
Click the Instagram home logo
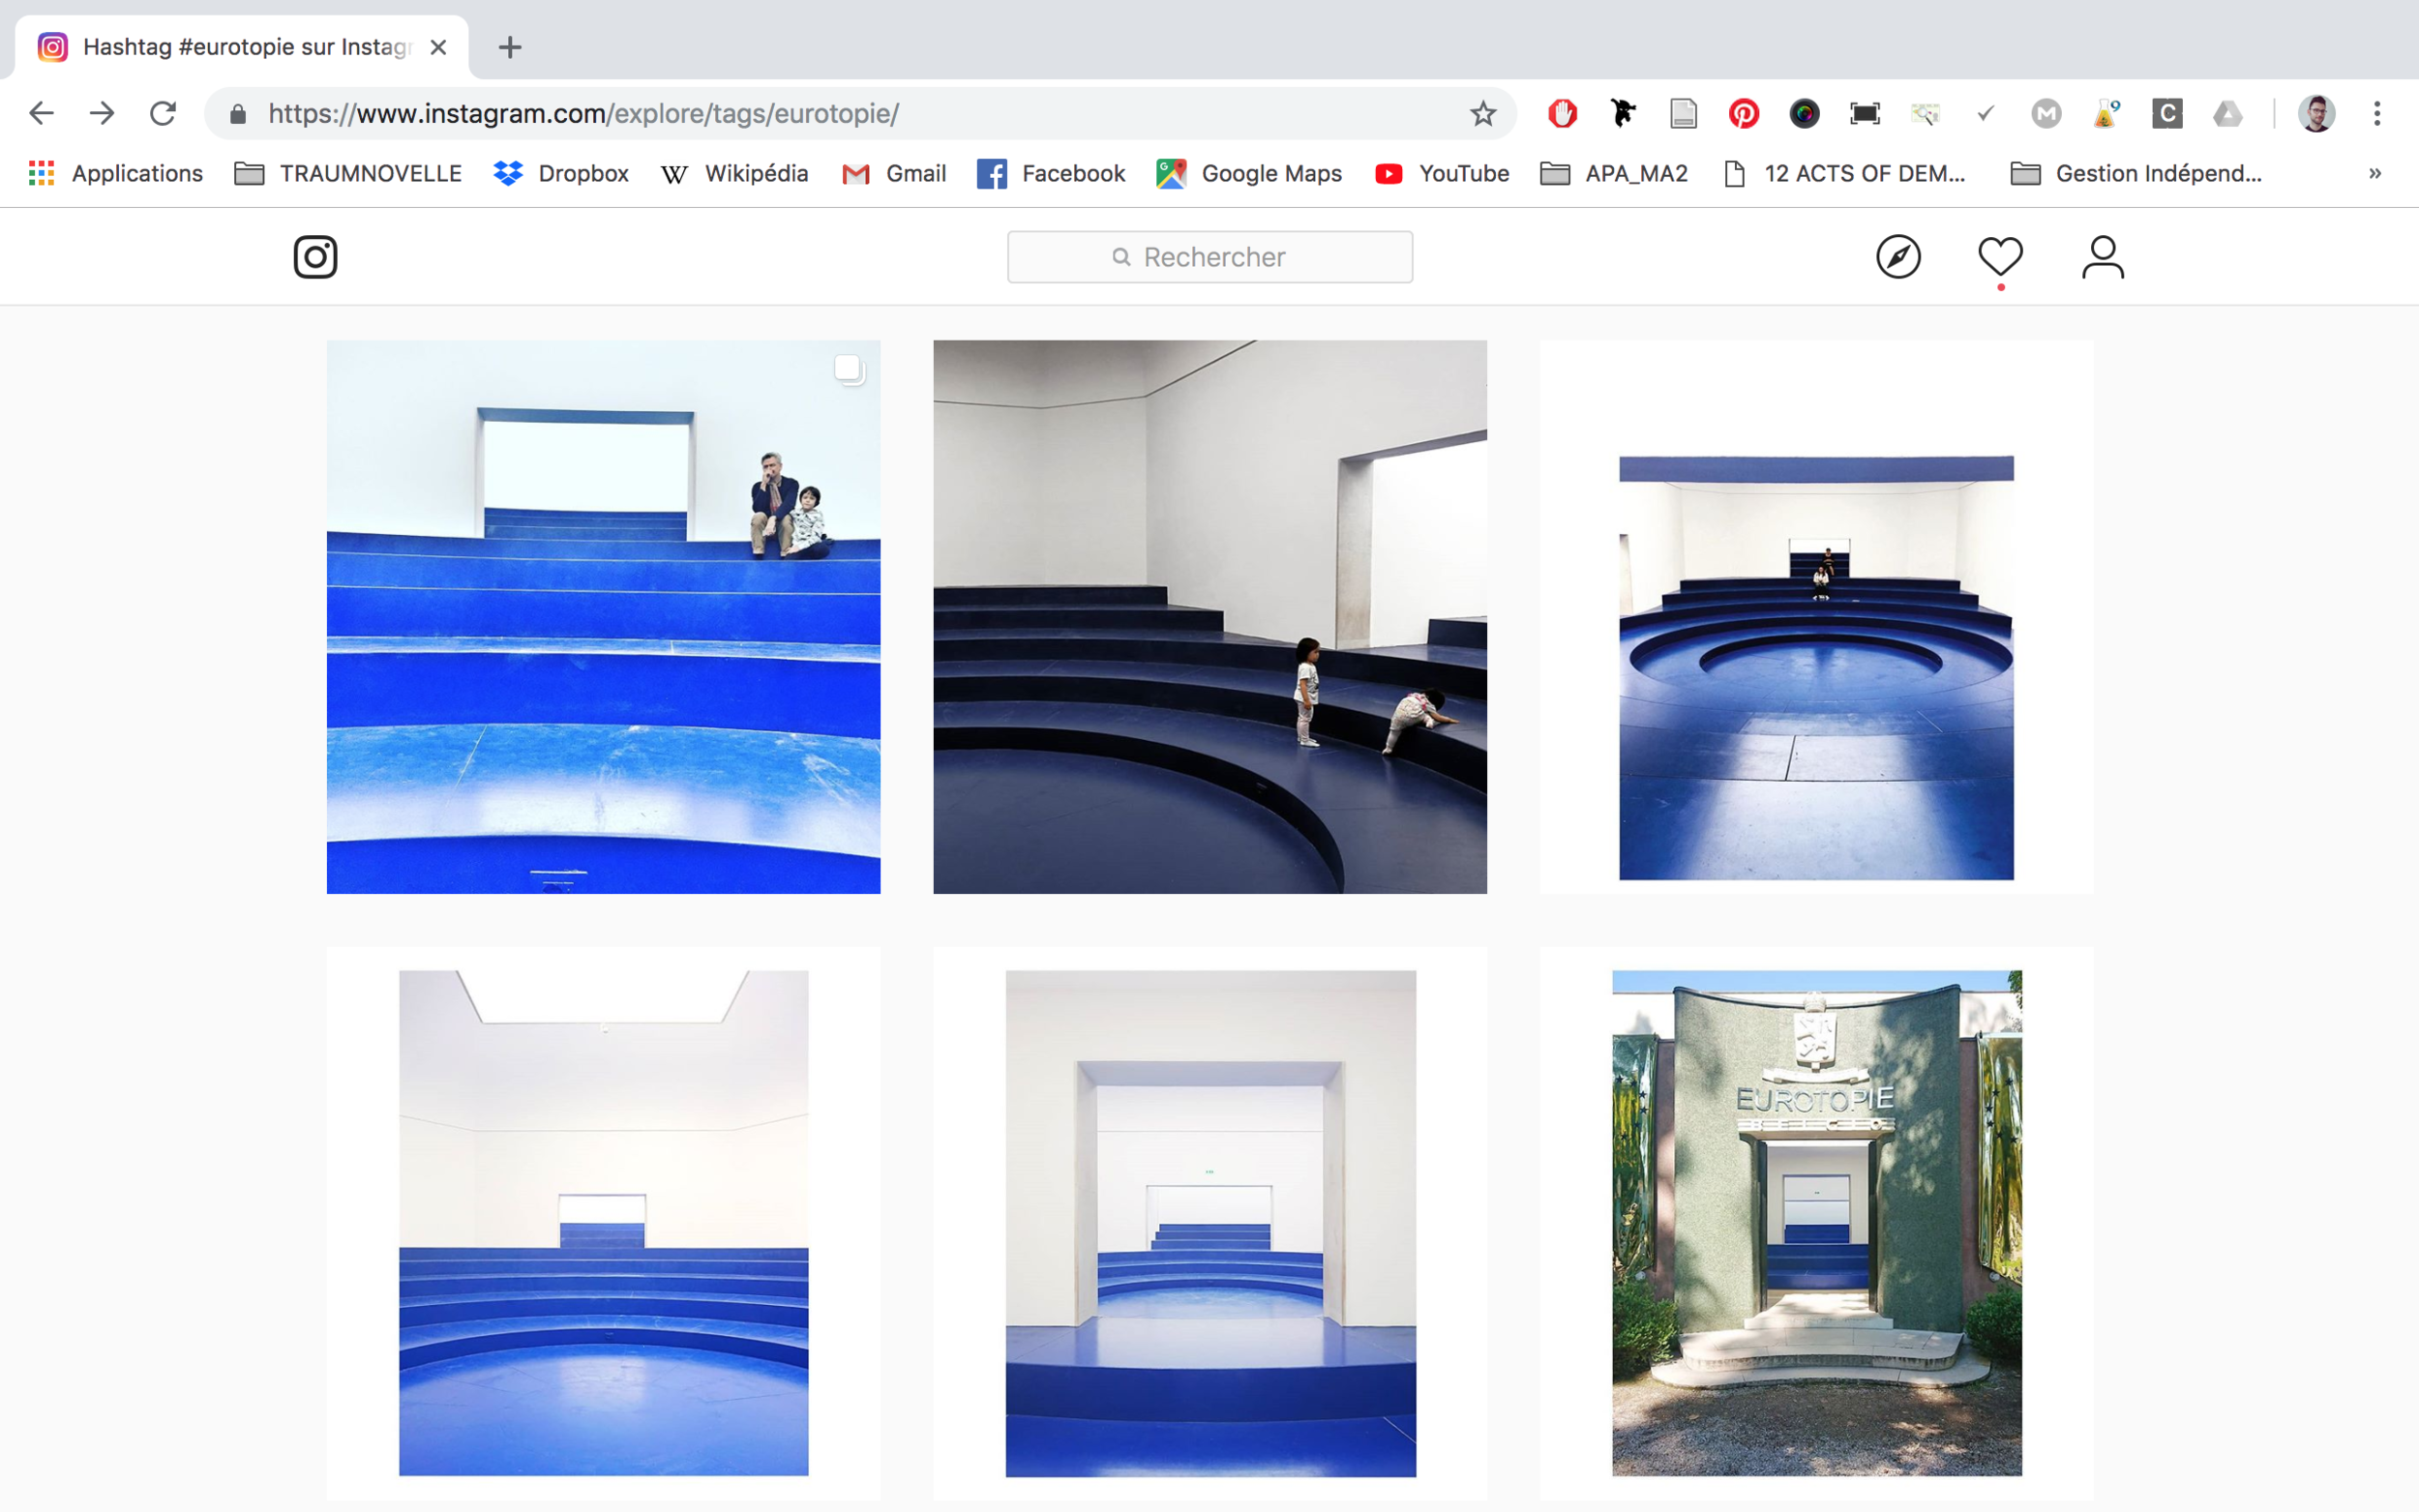point(315,257)
